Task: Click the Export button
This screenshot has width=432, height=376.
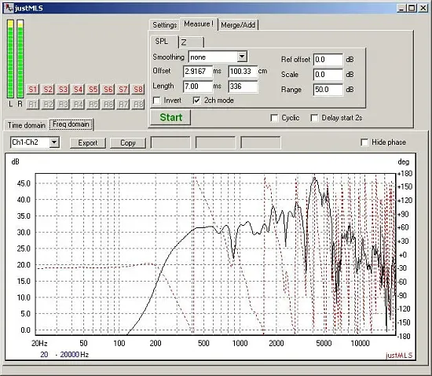Action: [x=88, y=143]
